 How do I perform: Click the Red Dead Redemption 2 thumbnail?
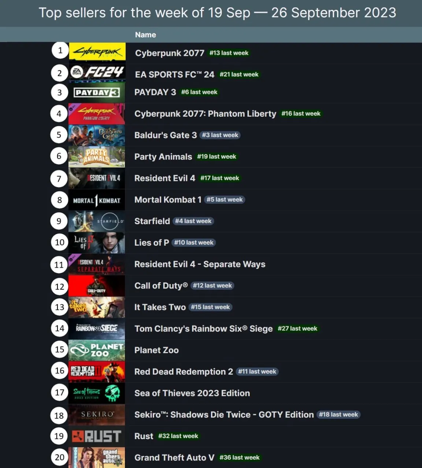pos(97,372)
